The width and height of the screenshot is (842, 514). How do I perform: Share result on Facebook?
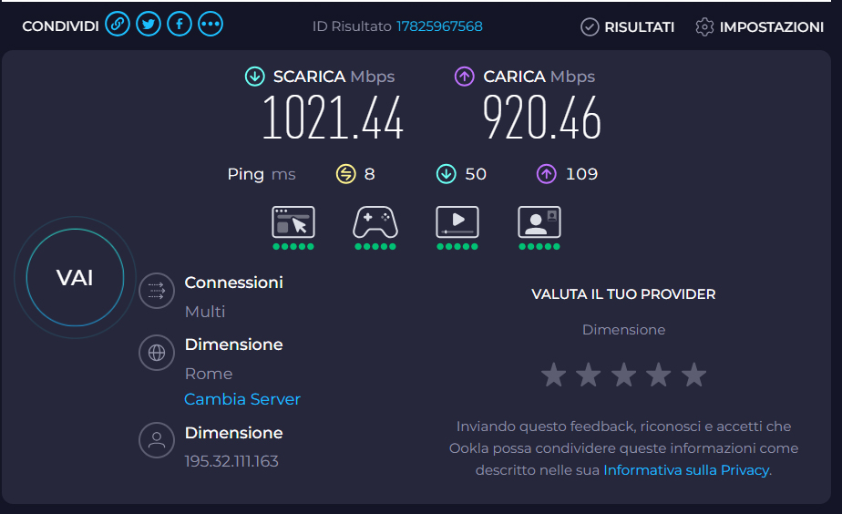(x=180, y=25)
